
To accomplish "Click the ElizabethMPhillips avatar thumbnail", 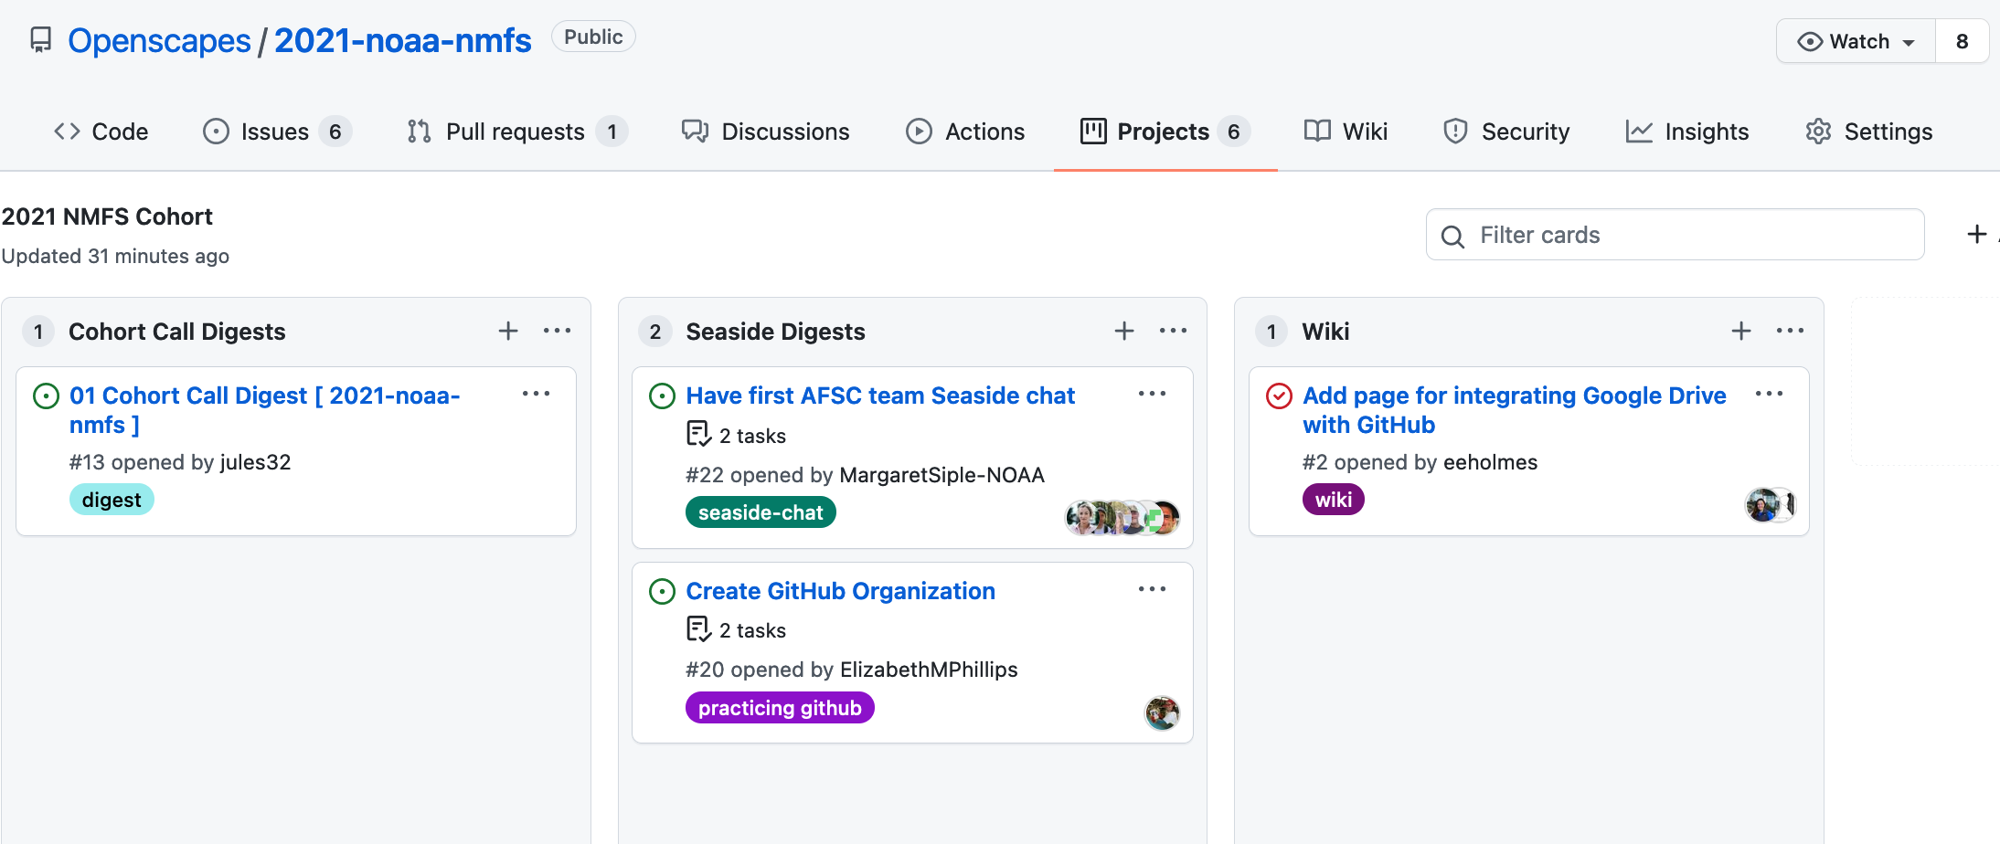I will [1162, 713].
